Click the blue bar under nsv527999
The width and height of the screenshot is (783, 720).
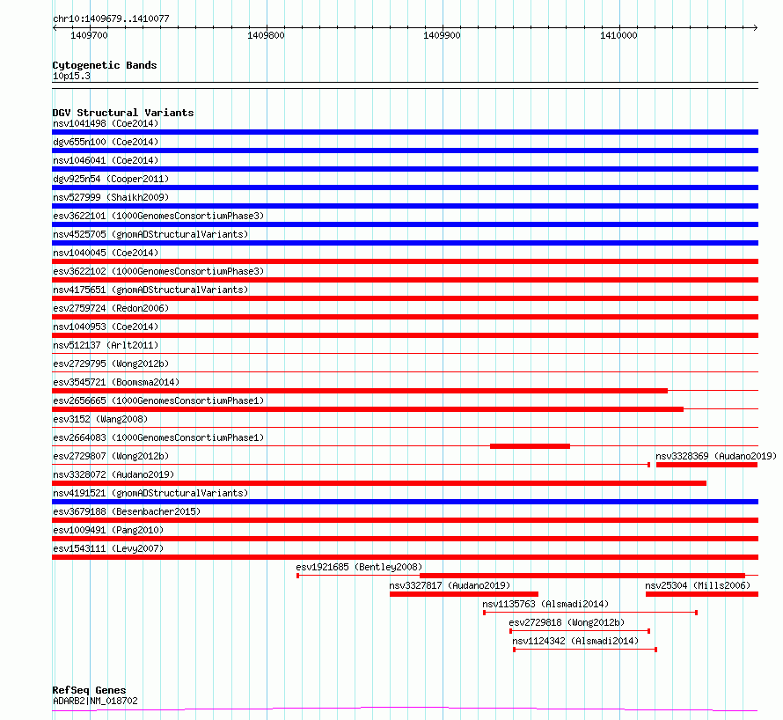tap(405, 206)
